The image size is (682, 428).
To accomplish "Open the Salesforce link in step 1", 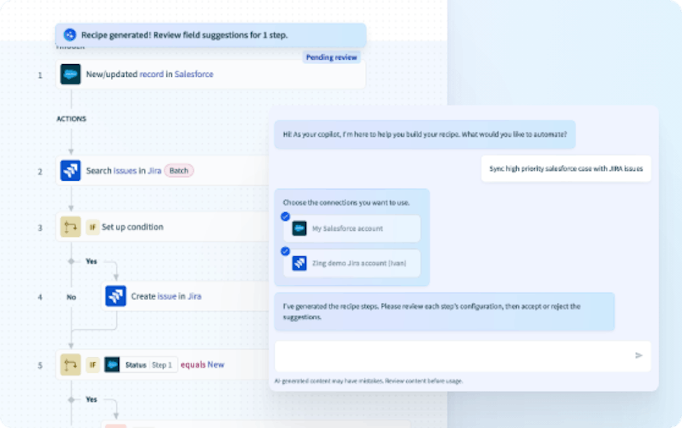I will click(194, 74).
